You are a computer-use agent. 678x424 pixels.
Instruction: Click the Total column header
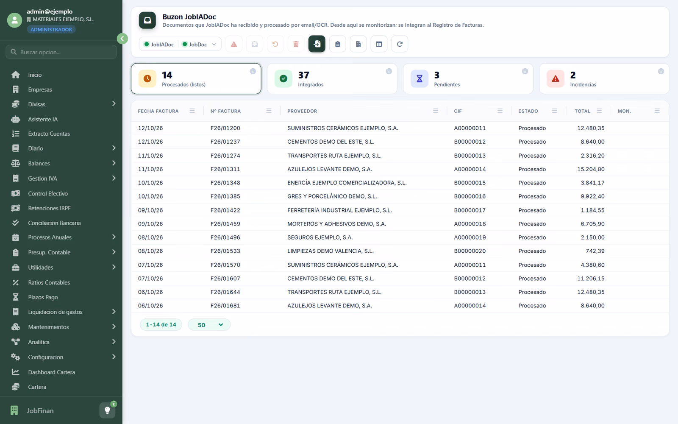tap(582, 111)
